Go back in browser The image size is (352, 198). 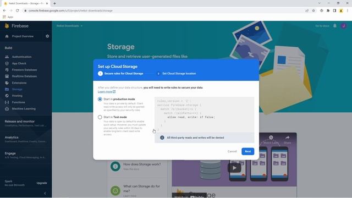pos(4,10)
